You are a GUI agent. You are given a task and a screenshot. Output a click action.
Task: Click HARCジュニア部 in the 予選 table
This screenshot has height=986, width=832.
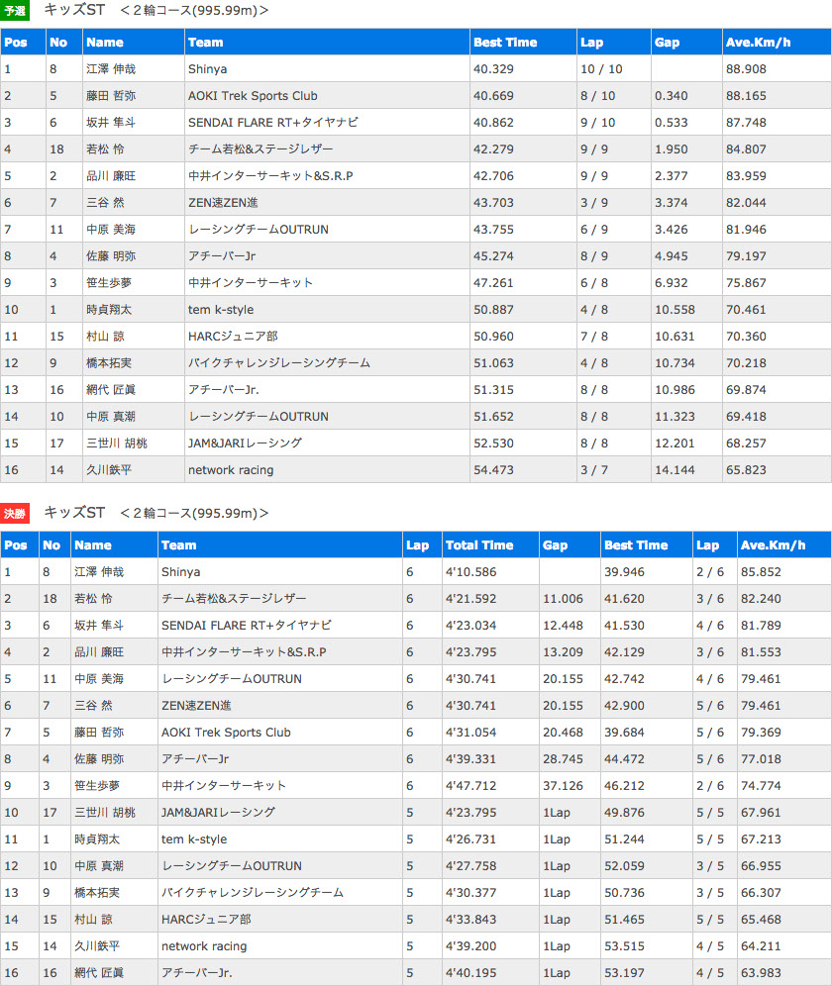point(233,337)
